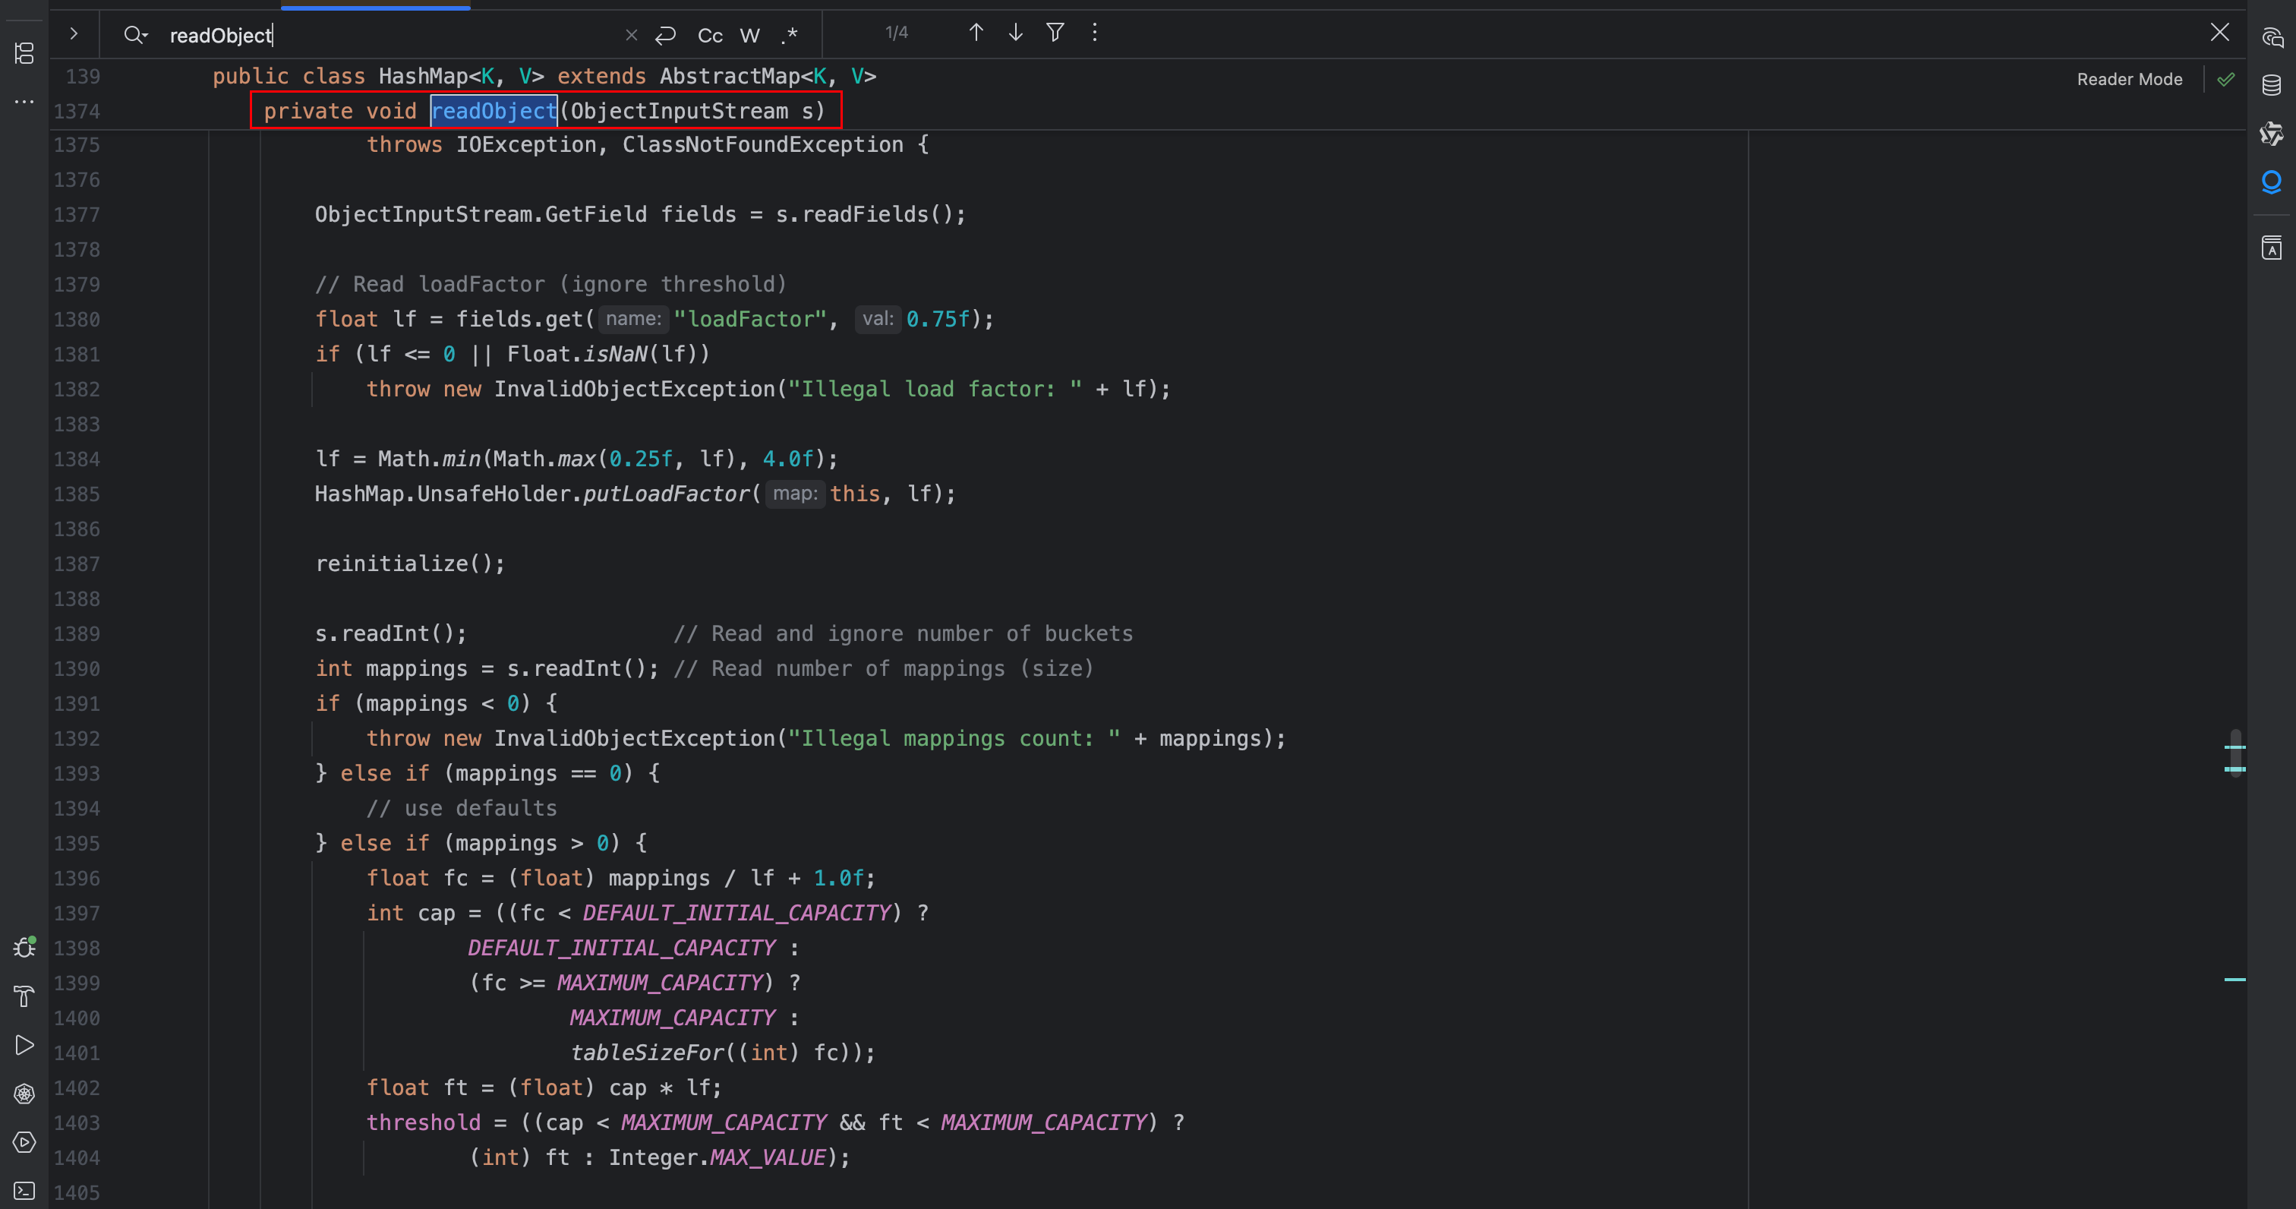Open the Database tool window icon
Viewport: 2296px width, 1209px height.
(x=2271, y=86)
